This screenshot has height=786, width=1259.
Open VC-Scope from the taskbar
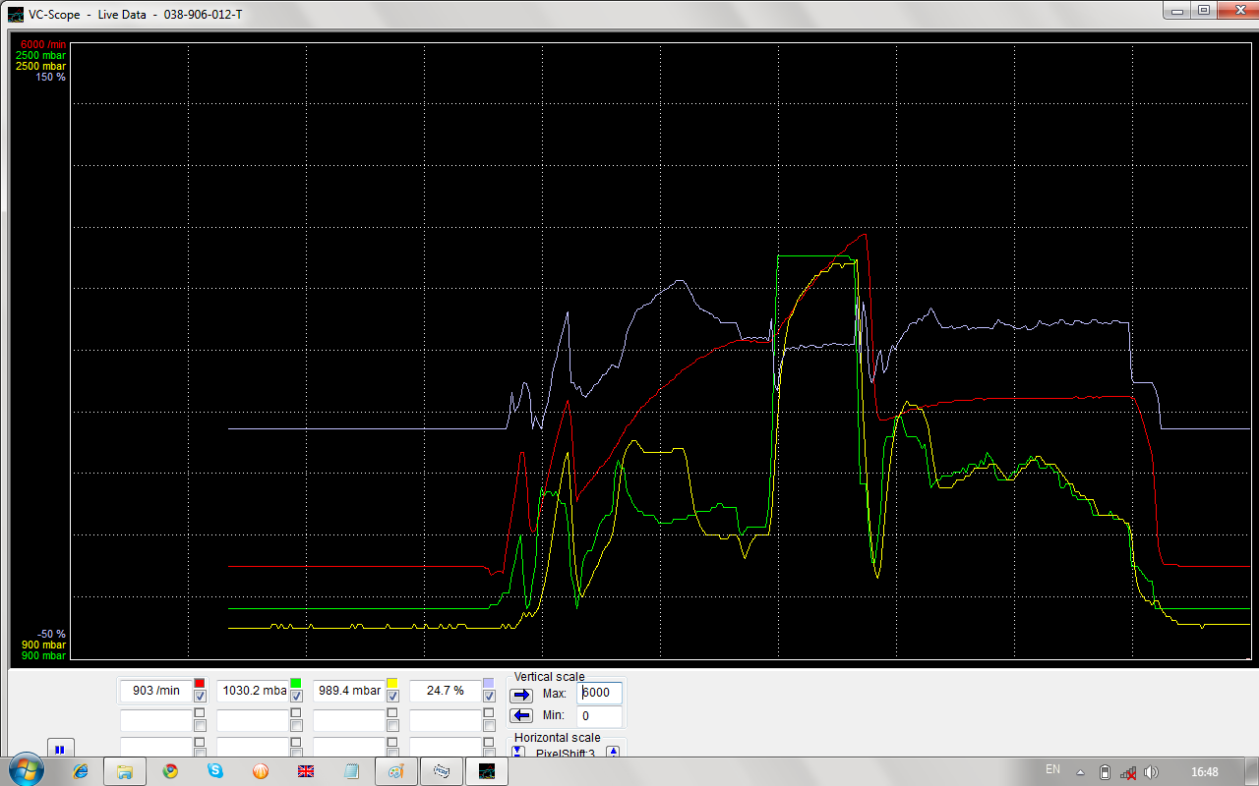click(x=486, y=771)
